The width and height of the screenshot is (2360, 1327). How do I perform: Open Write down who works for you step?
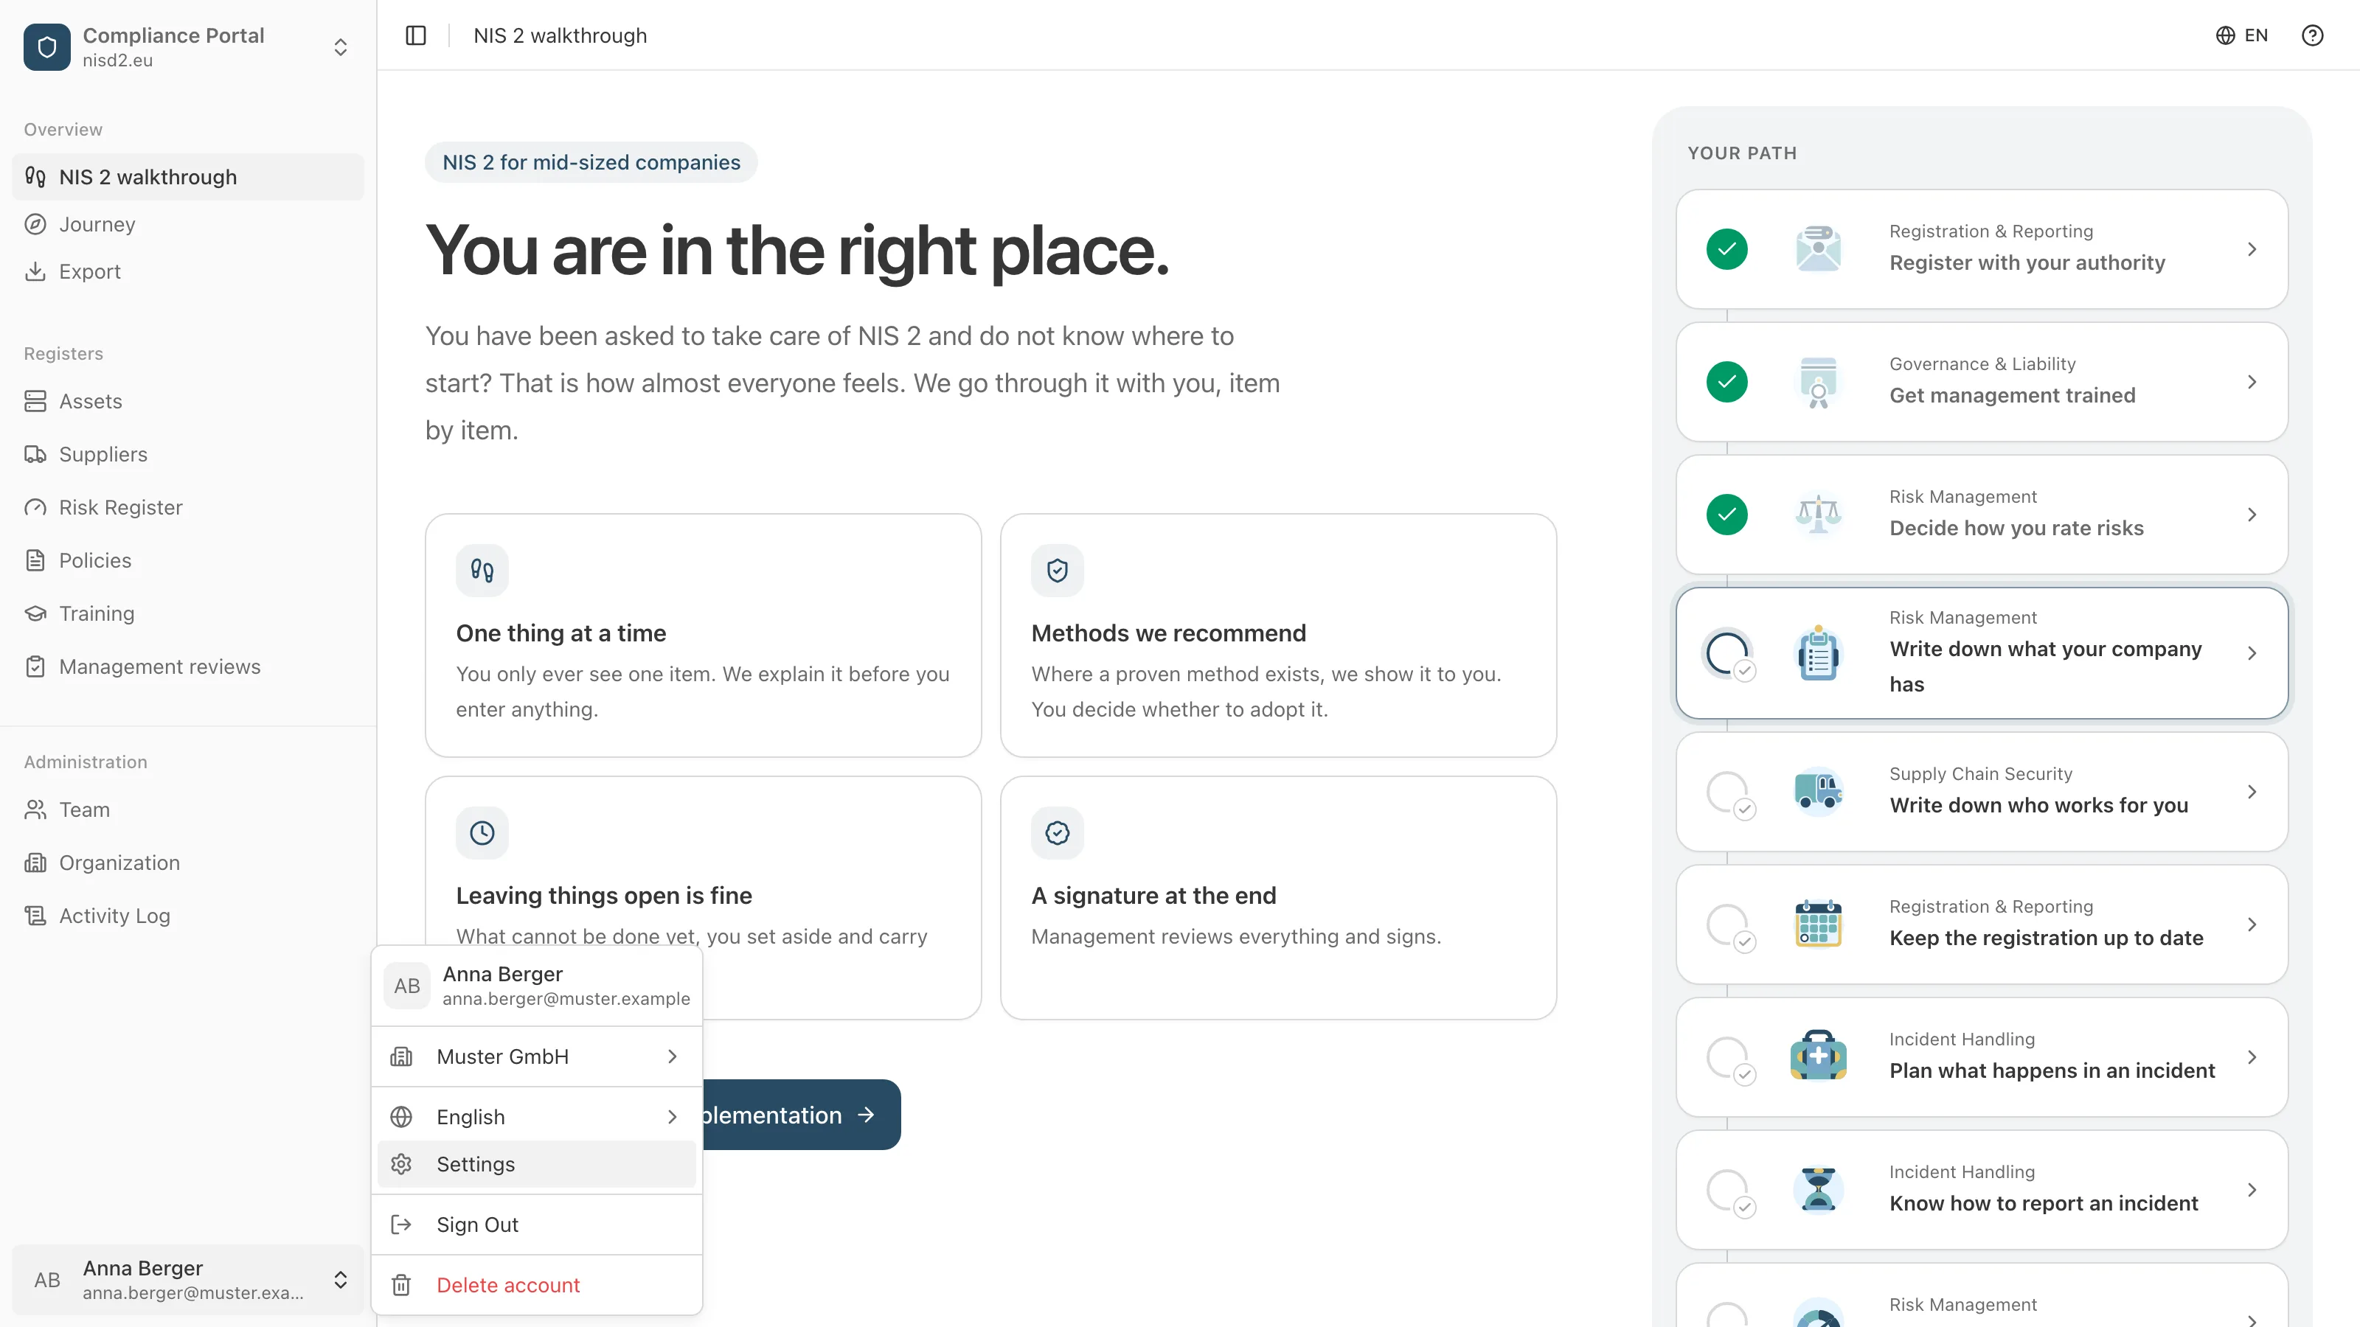coord(1982,791)
